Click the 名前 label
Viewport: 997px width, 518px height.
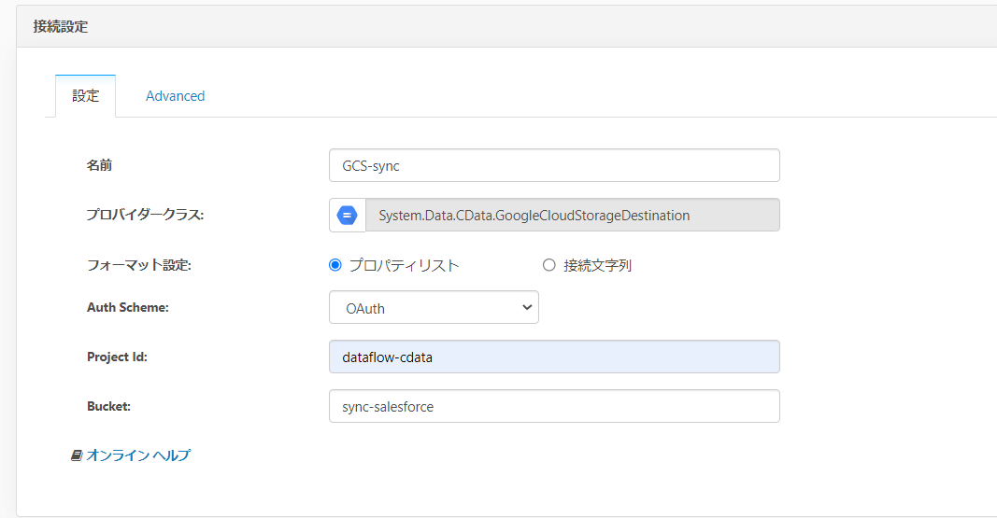[99, 165]
